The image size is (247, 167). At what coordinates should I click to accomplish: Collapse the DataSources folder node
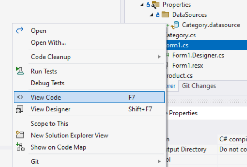[x=152, y=15]
